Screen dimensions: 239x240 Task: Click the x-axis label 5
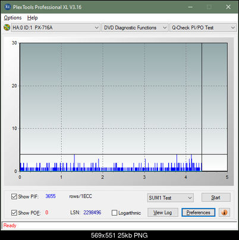(227, 177)
